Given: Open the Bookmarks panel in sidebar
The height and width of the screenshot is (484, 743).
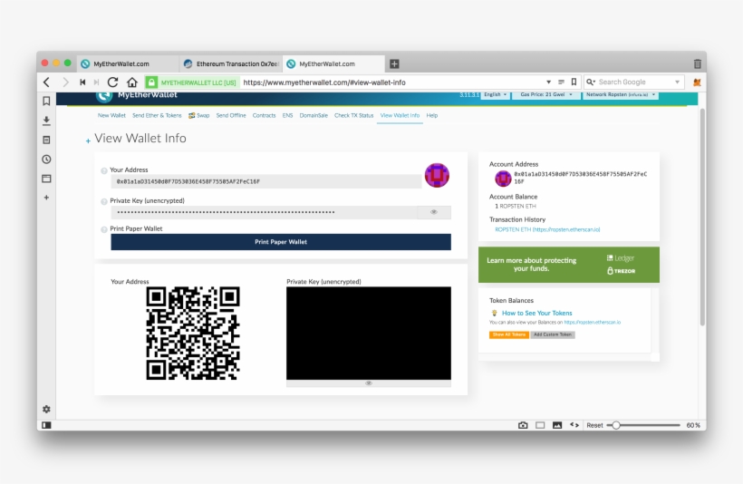Looking at the screenshot, I should pos(46,101).
